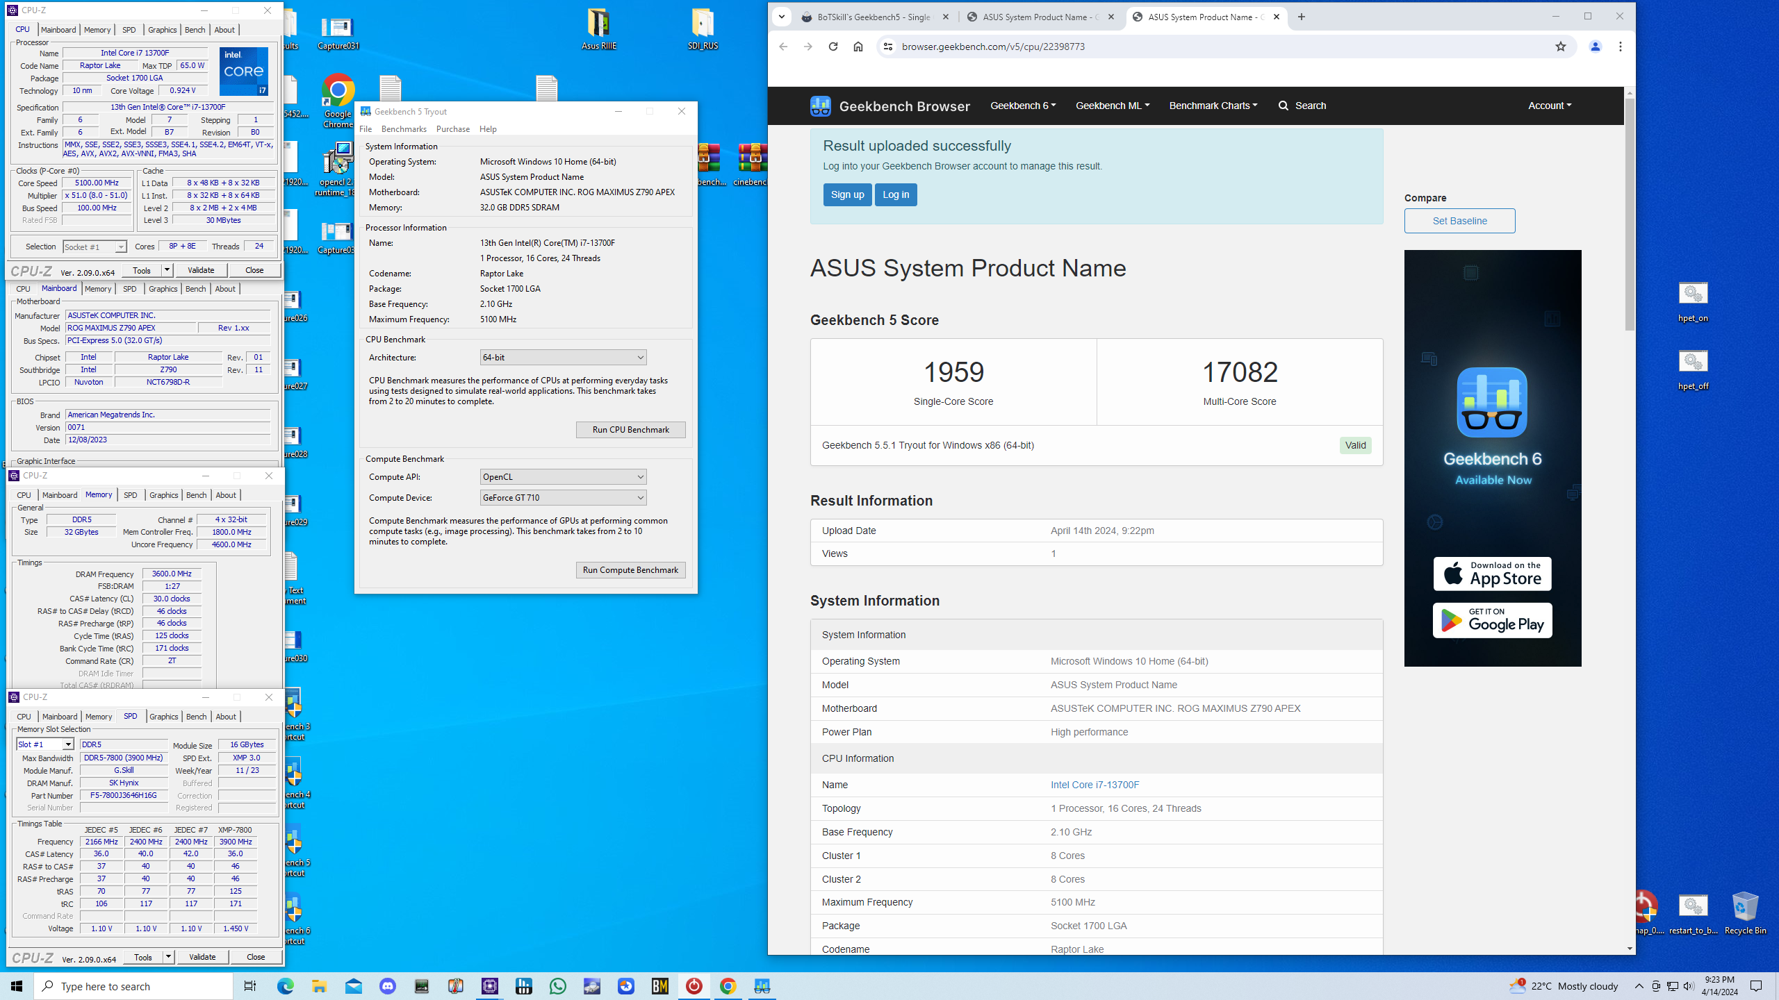Click the taskbar search box
Image resolution: width=1779 pixels, height=1000 pixels.
click(x=133, y=986)
